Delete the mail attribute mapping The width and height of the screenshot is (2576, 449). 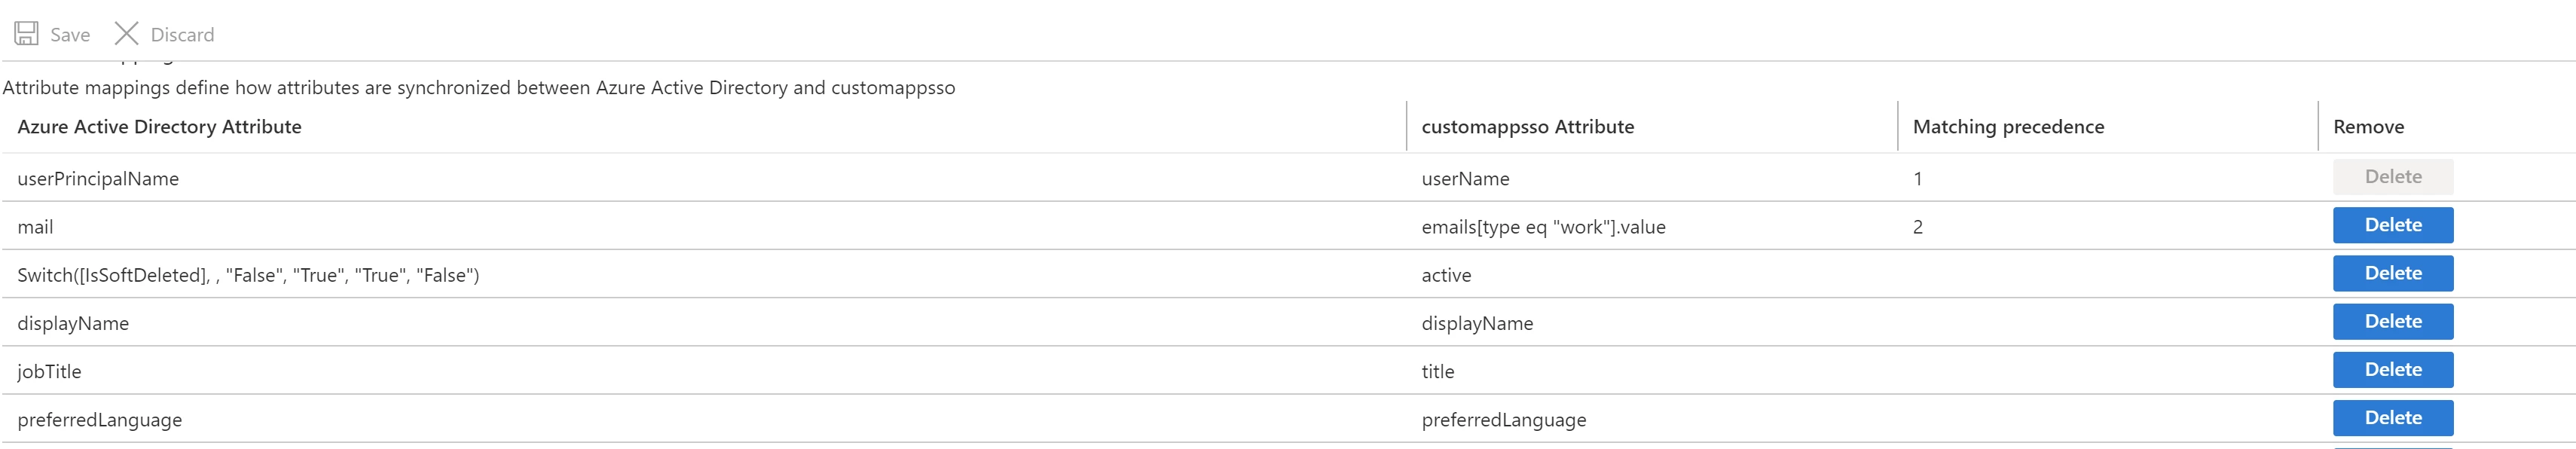(x=2392, y=225)
